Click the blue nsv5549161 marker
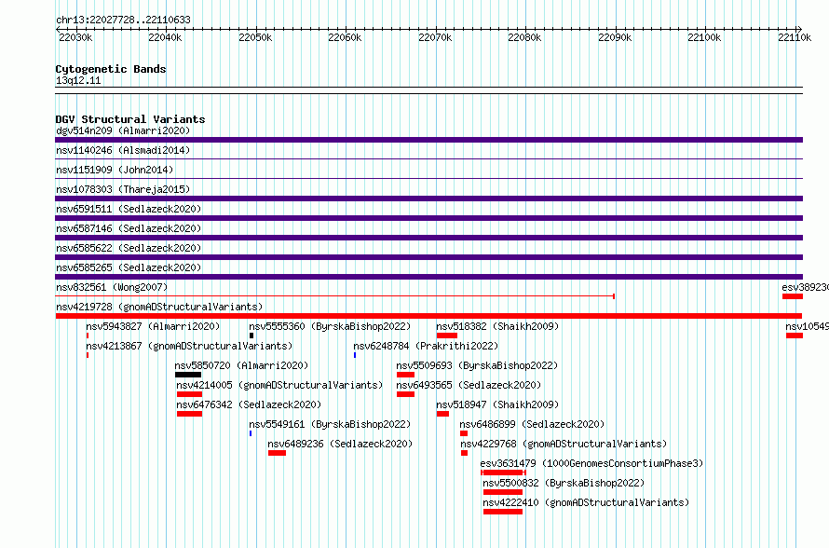829x548 pixels. (x=251, y=433)
